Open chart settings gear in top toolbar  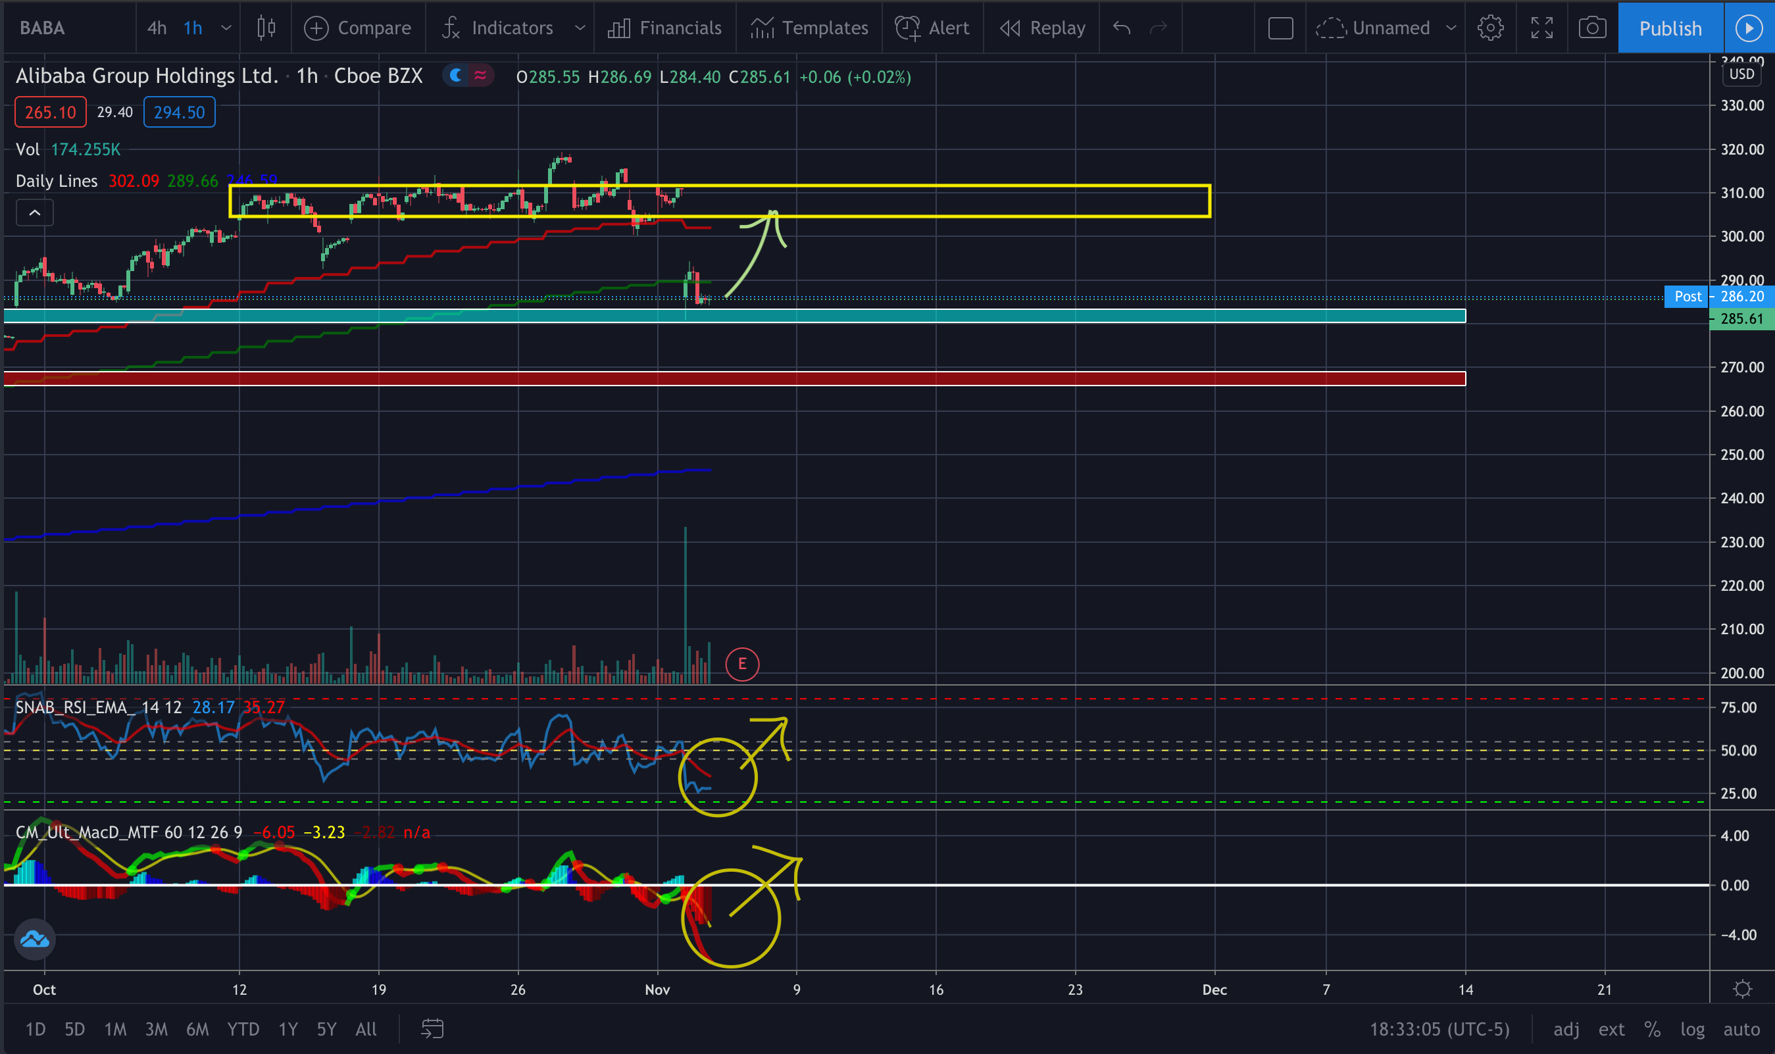point(1489,28)
